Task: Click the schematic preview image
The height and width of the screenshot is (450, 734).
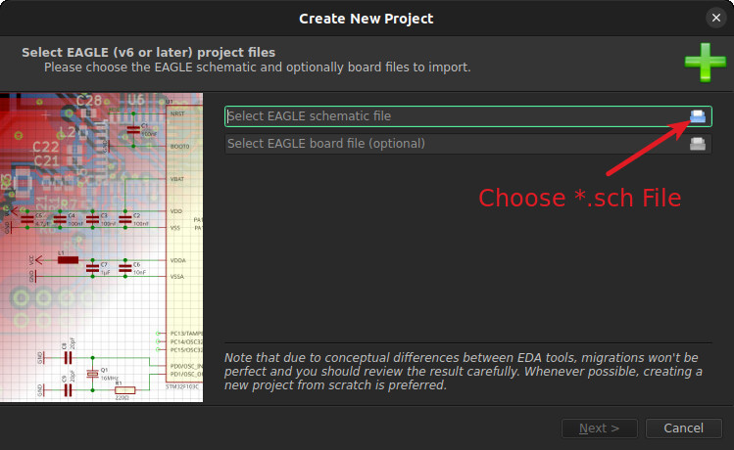Action: [x=102, y=247]
